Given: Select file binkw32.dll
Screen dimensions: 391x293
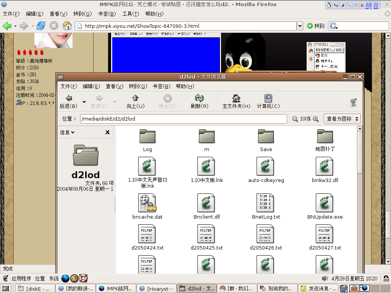Looking at the screenshot, I should [325, 170].
